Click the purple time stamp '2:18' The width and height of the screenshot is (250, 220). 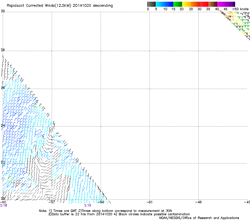point(3,205)
